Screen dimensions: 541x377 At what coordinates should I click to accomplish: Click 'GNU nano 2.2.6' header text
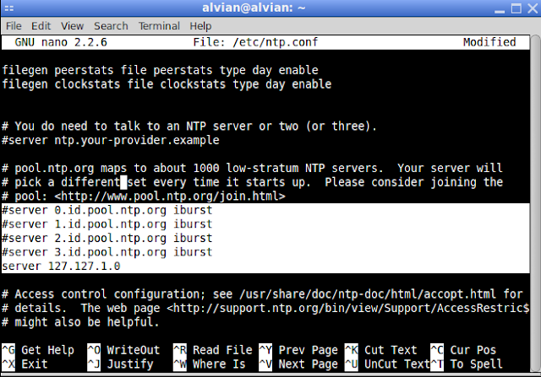(61, 42)
